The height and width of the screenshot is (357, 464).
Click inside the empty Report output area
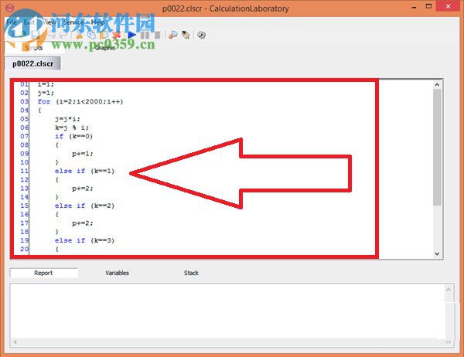pos(227,311)
